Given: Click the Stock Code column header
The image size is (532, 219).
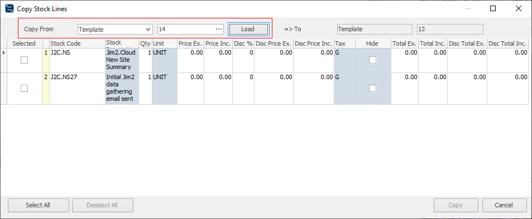Looking at the screenshot, I should (x=78, y=43).
